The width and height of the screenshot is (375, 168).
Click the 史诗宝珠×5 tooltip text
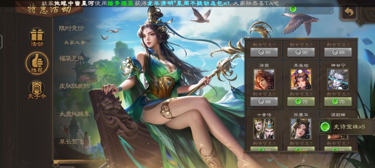coord(349,127)
